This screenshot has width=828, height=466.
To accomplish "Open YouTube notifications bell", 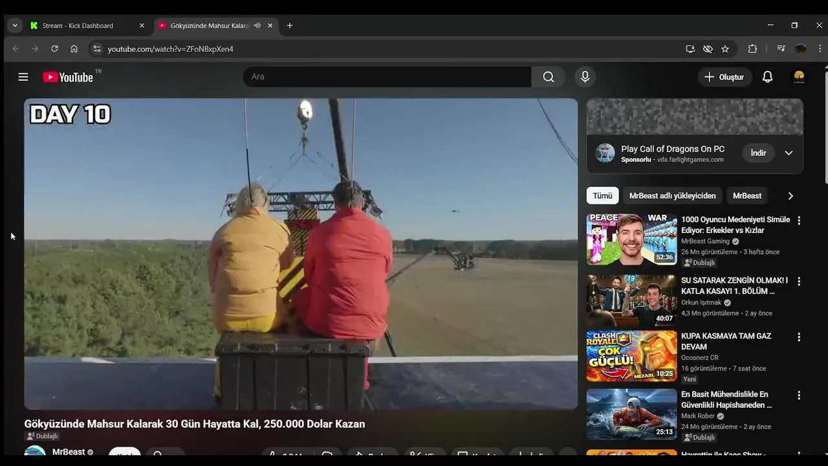I will click(767, 77).
